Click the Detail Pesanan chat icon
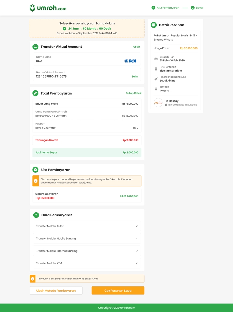The height and width of the screenshot is (312, 233). coord(154,25)
